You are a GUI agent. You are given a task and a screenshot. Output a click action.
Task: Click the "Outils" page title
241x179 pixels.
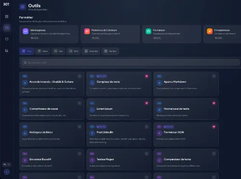pyautogui.click(x=34, y=6)
